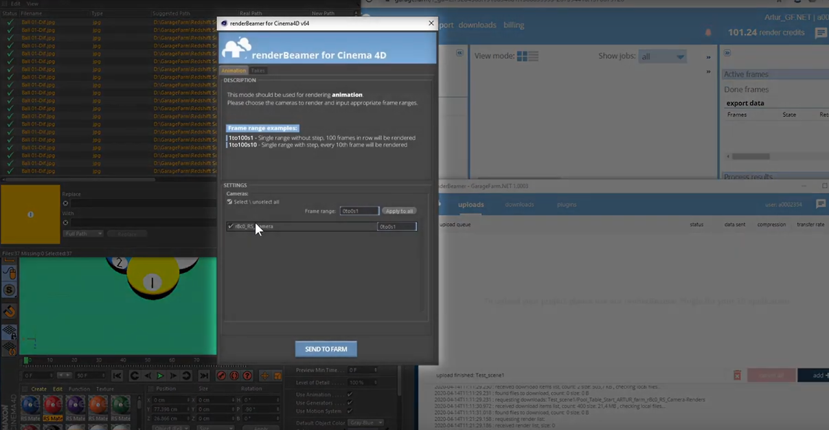Click the export data heading
The image size is (829, 430).
click(x=745, y=103)
